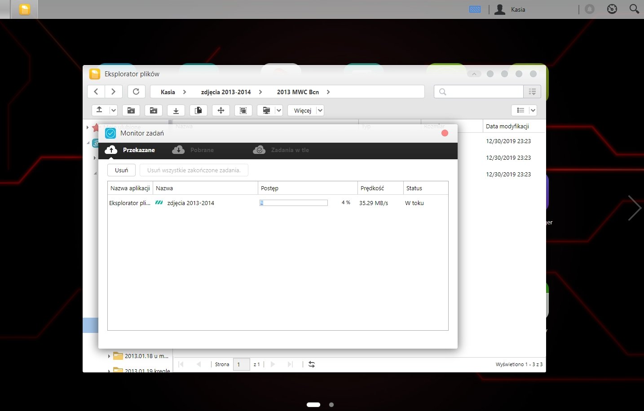The width and height of the screenshot is (644, 411).
Task: Open the upload button's dropdown arrow
Action: [x=113, y=110]
